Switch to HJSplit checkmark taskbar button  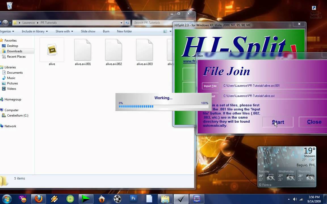click(181, 199)
